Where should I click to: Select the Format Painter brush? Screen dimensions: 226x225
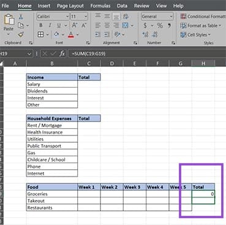[x=21, y=34]
